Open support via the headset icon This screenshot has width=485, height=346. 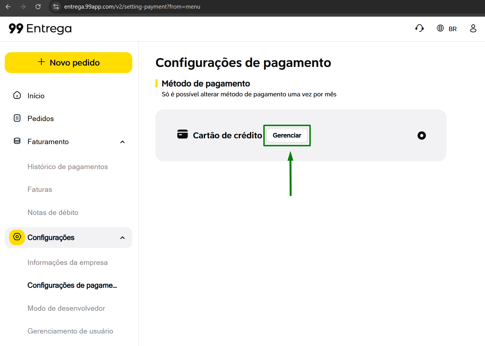click(x=419, y=28)
